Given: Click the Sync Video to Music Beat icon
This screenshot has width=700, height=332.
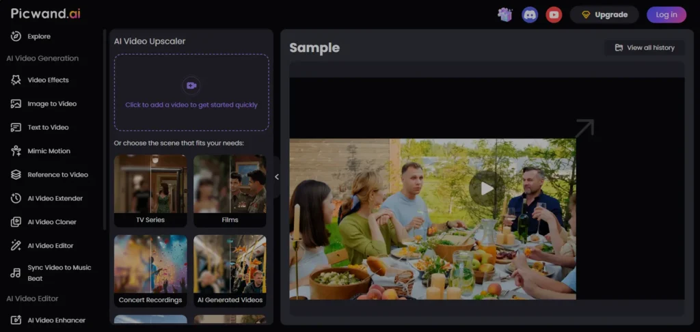Looking at the screenshot, I should (16, 273).
